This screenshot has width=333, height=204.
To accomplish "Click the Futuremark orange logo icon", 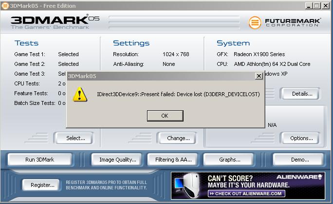I will 255,22.
